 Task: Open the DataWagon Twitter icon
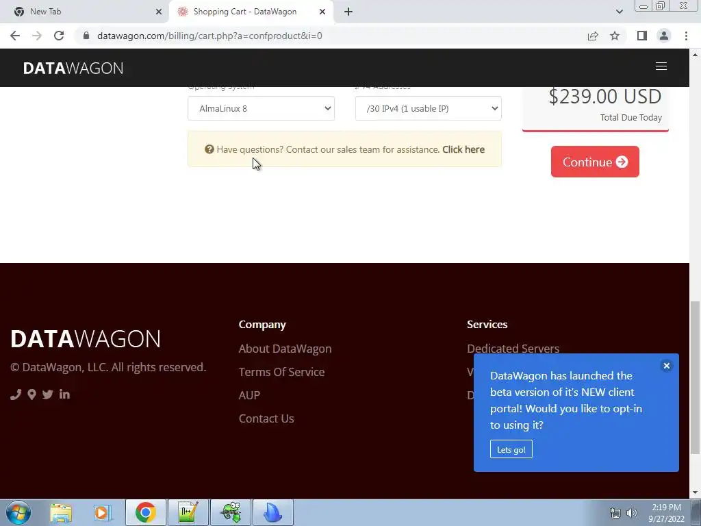pos(47,394)
